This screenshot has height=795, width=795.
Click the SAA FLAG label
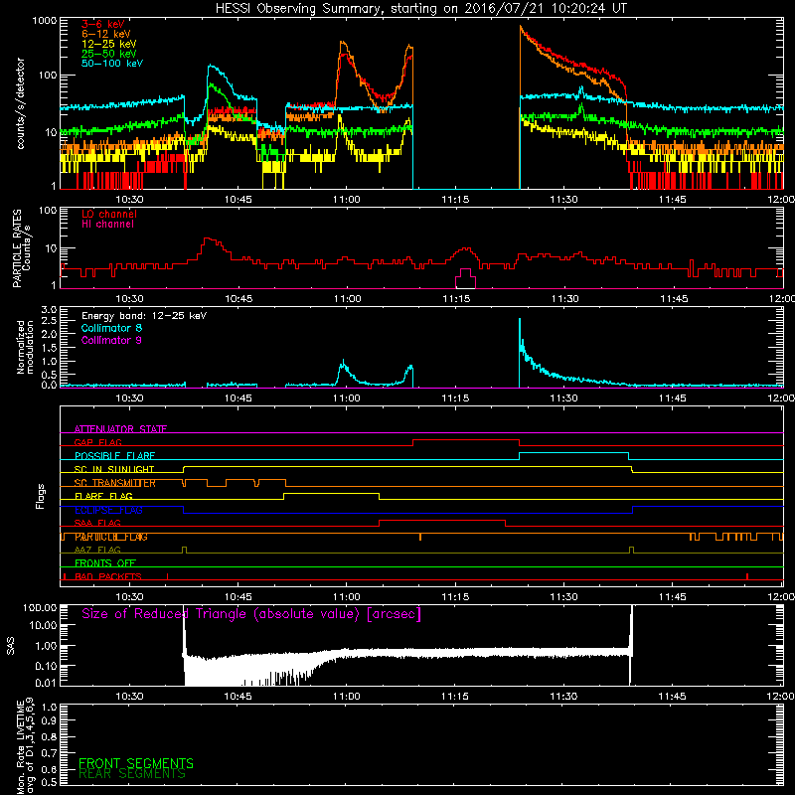point(97,523)
